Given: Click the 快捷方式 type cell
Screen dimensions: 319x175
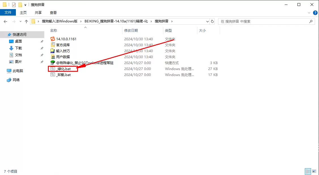Looking at the screenshot, I should 172,63.
